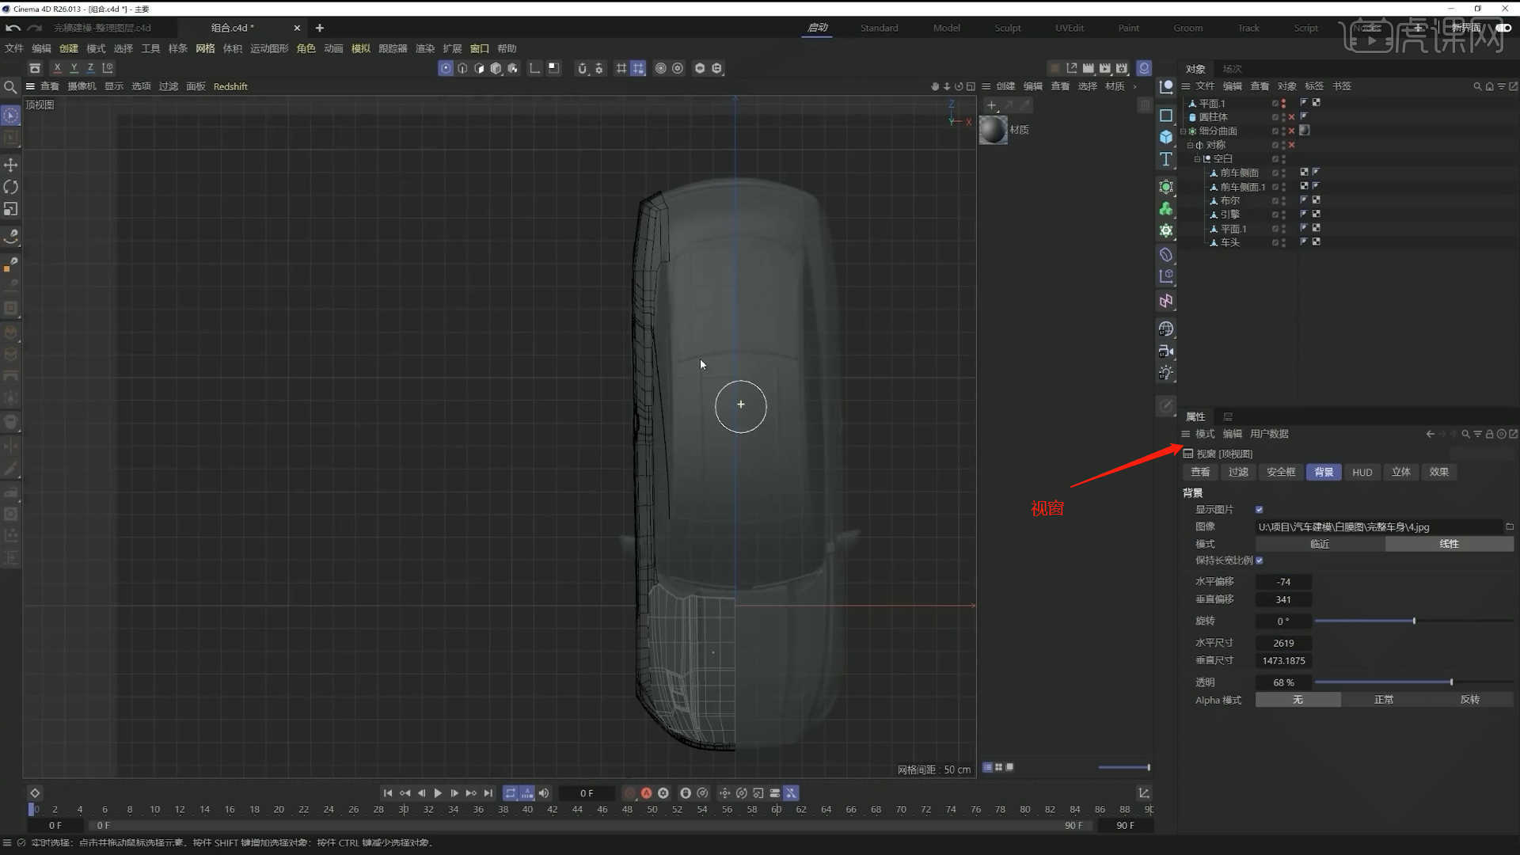This screenshot has width=1520, height=855.
Task: Switch to the Standard layout
Action: [x=880, y=28]
